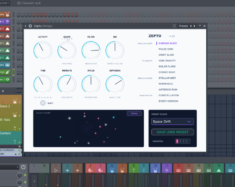
Task: Select mixer insert 11 with bass clef icon
Action: (167, 168)
